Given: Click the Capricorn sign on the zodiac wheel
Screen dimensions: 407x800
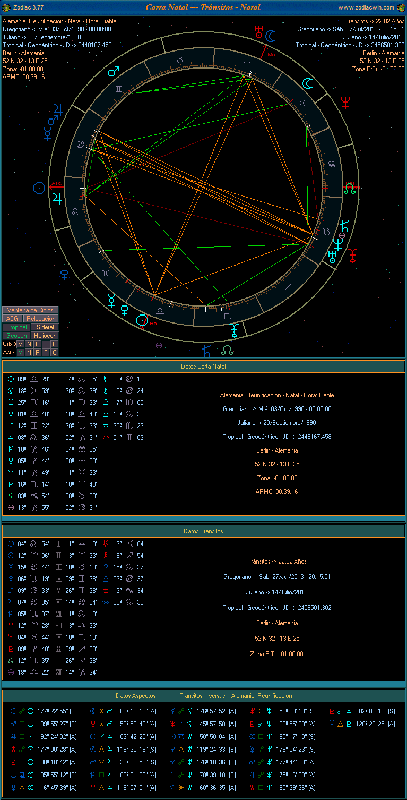Looking at the screenshot, I should [x=326, y=231].
